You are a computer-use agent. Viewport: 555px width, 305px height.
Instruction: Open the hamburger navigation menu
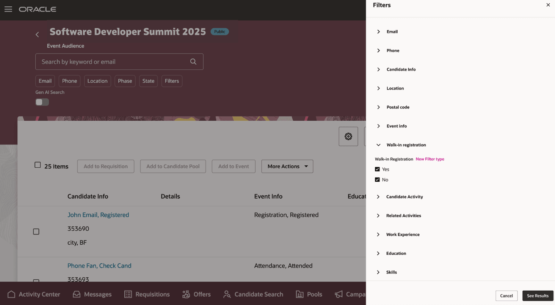[8, 9]
